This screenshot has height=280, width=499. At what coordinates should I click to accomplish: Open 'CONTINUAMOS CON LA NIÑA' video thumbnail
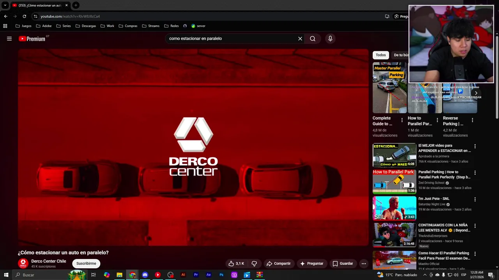[x=394, y=235]
